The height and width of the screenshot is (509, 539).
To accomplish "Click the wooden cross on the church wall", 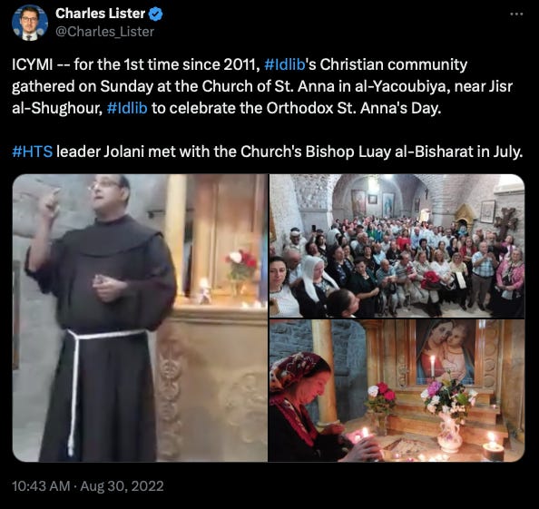I will [505, 224].
